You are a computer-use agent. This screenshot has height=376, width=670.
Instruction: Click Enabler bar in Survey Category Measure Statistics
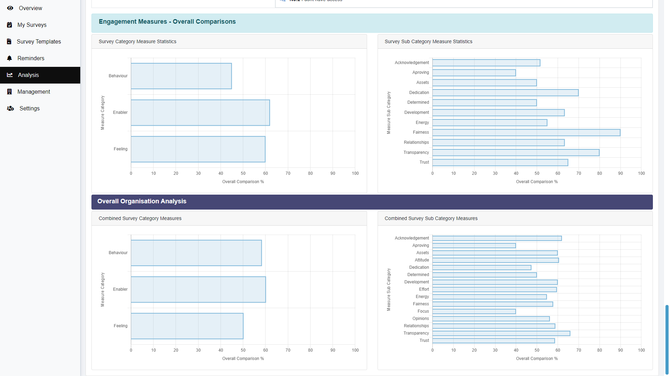(200, 112)
